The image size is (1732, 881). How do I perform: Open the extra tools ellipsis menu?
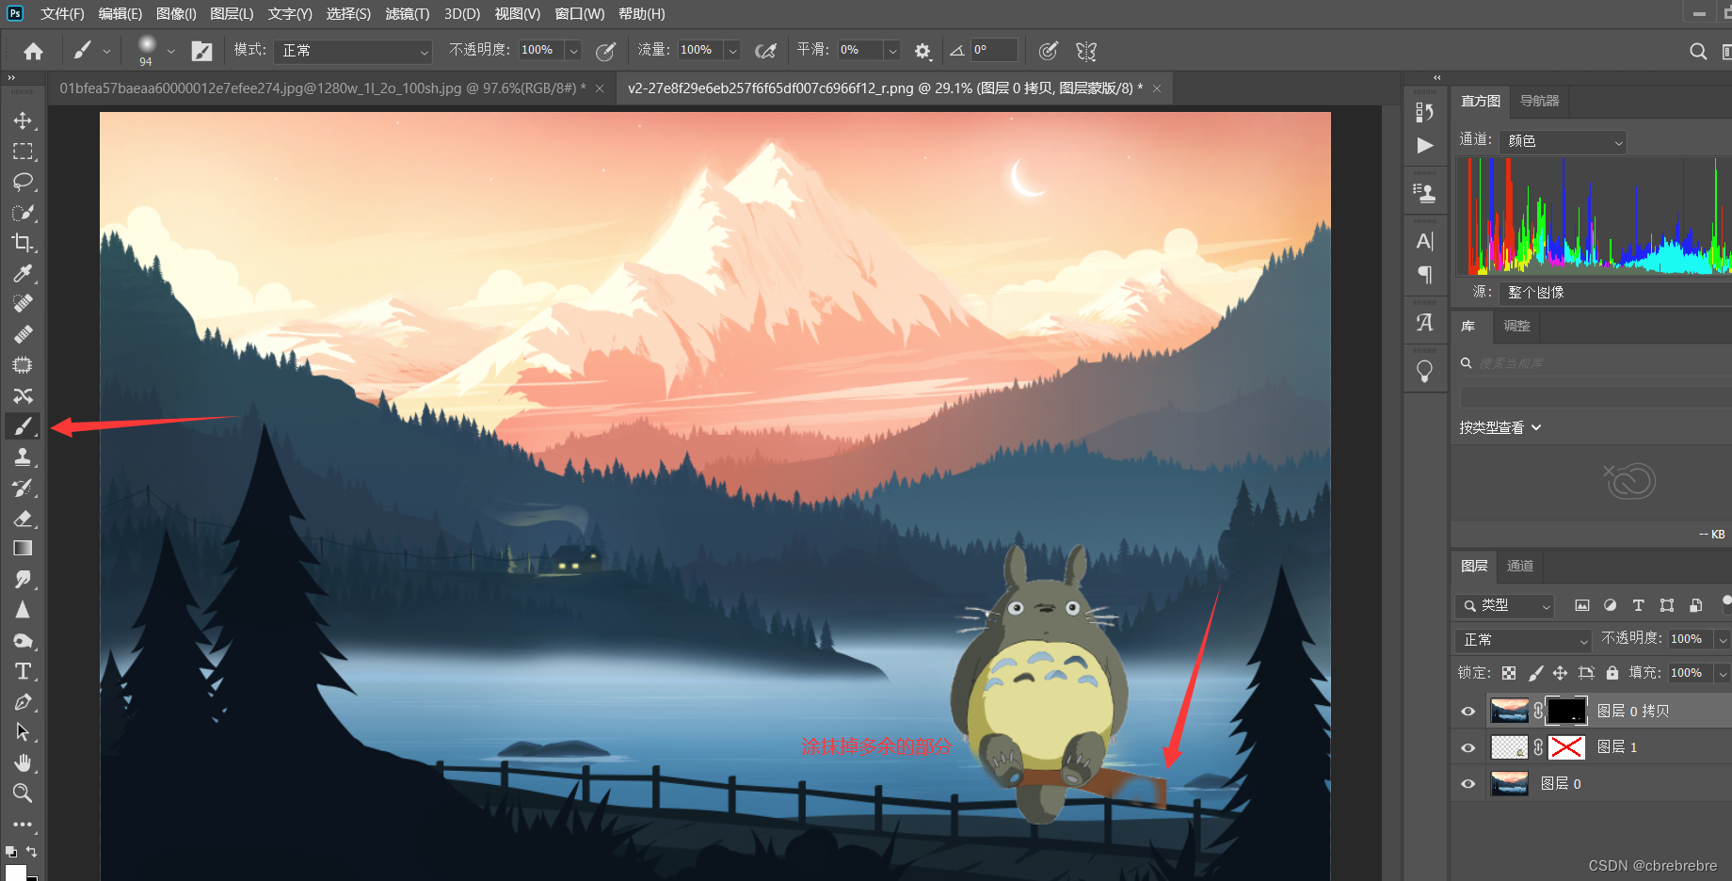click(23, 825)
